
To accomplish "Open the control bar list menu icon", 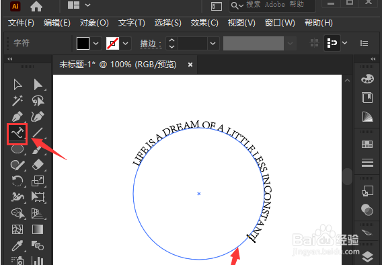I will (x=364, y=43).
